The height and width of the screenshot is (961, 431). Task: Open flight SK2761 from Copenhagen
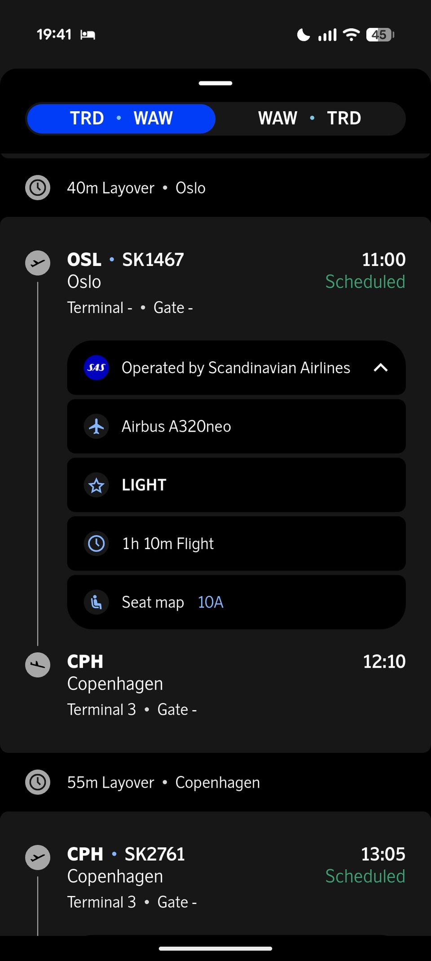click(x=154, y=854)
